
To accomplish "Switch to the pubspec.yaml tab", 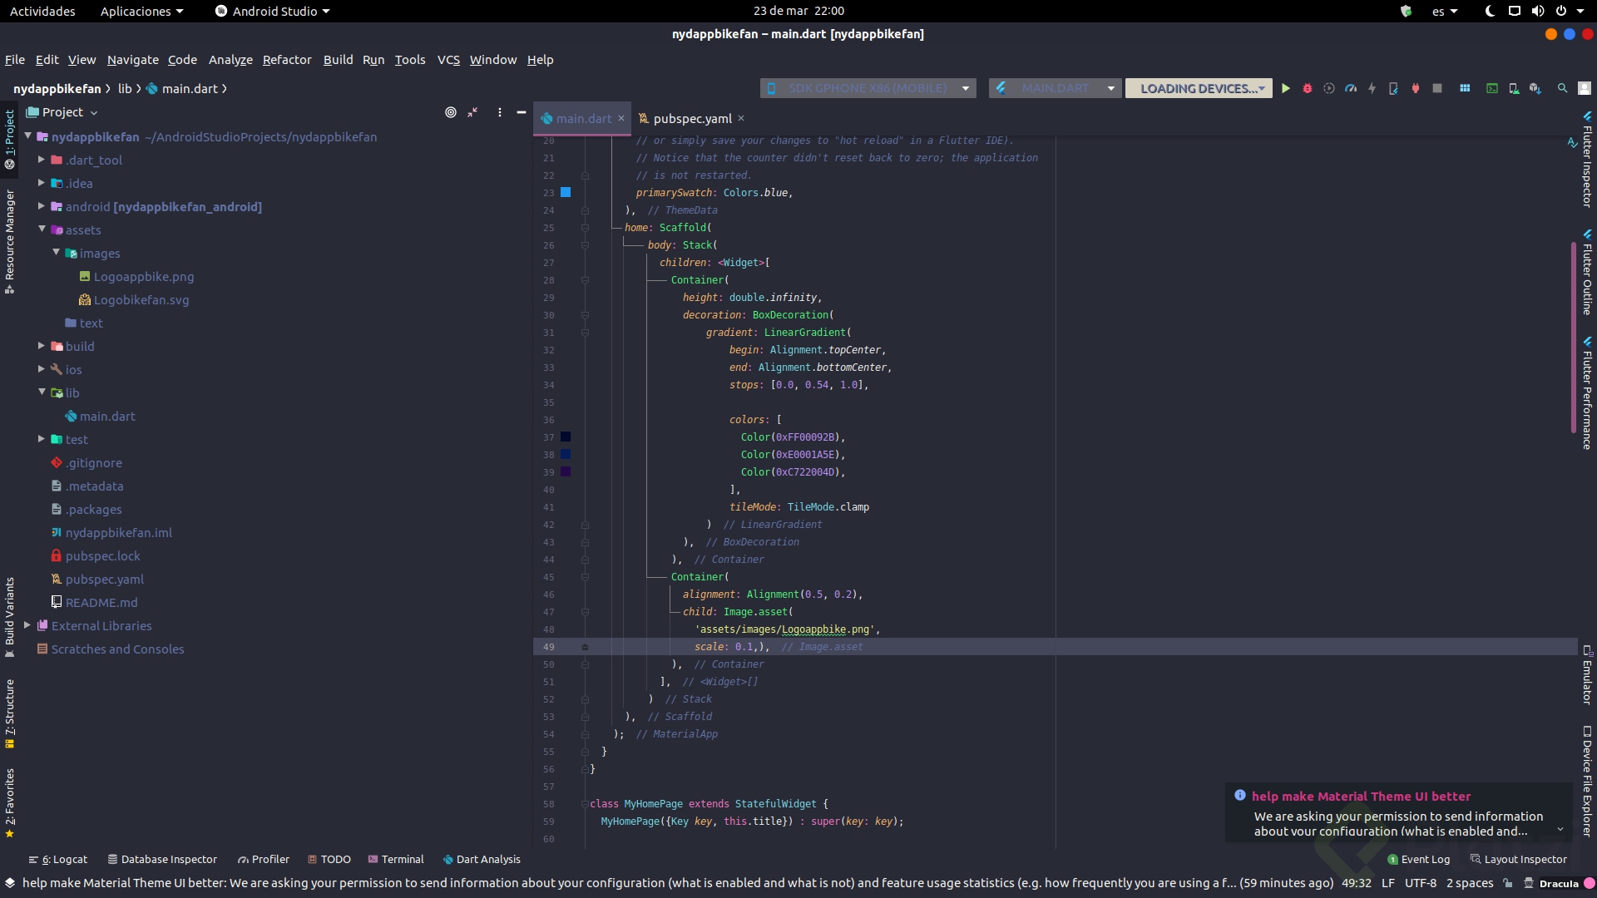I will pos(692,118).
